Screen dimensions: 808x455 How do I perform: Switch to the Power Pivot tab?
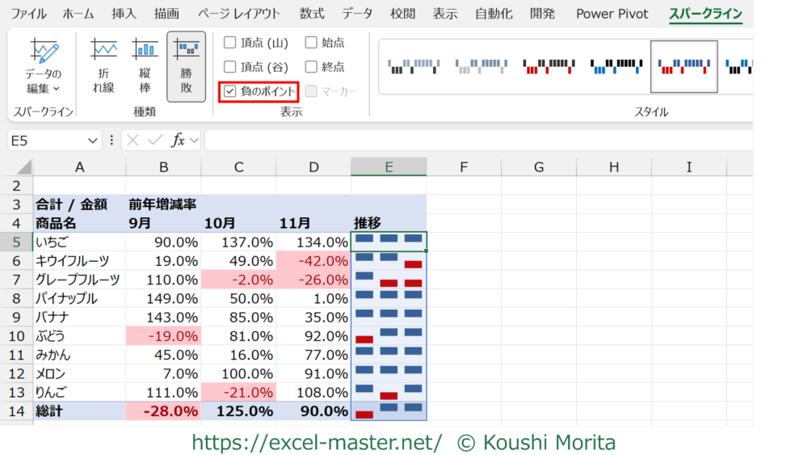coord(612,14)
